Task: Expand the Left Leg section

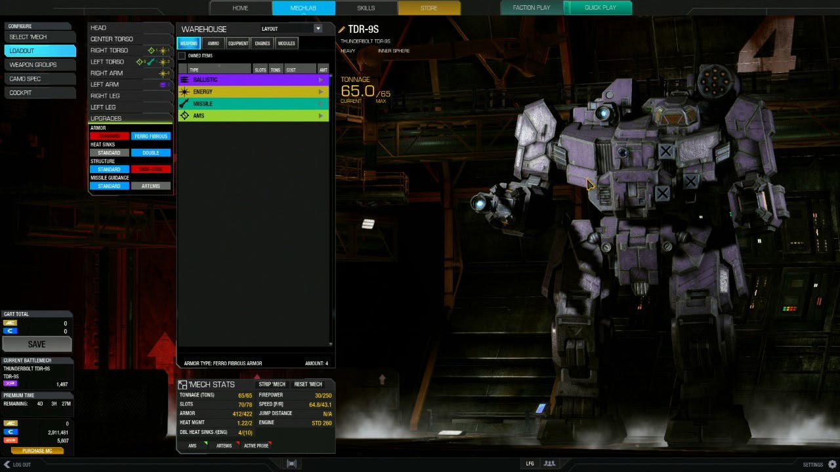Action: tap(130, 107)
